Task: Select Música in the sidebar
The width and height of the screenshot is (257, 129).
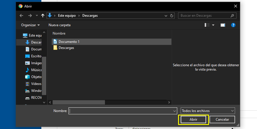Action: [x=36, y=70]
